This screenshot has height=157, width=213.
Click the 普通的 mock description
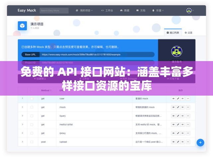(x=142, y=99)
